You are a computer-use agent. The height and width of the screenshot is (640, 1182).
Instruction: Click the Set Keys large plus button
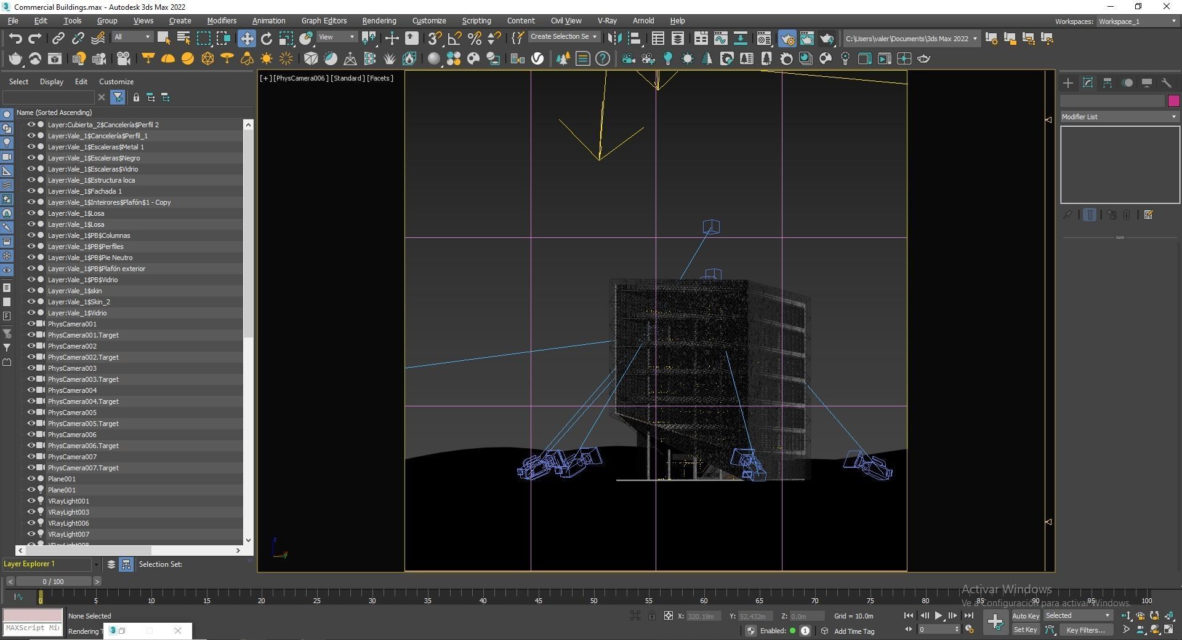[995, 622]
